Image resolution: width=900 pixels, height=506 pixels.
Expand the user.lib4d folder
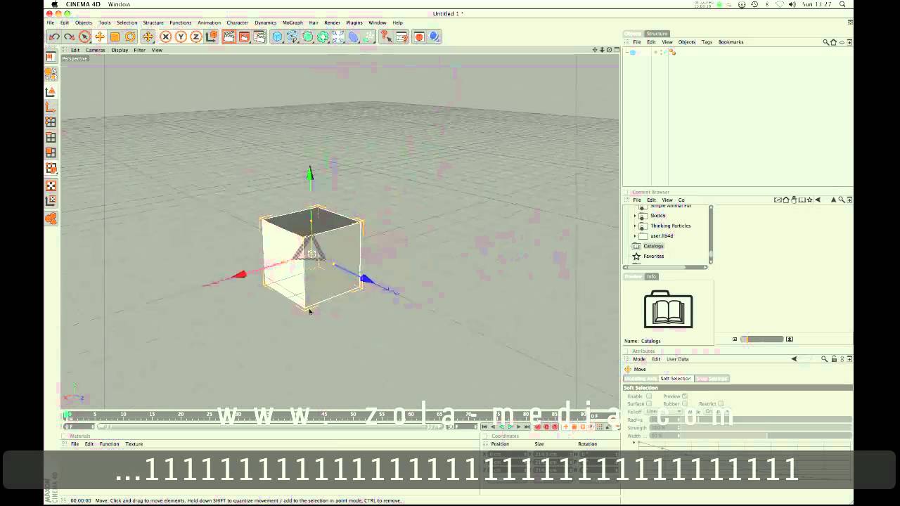click(635, 236)
